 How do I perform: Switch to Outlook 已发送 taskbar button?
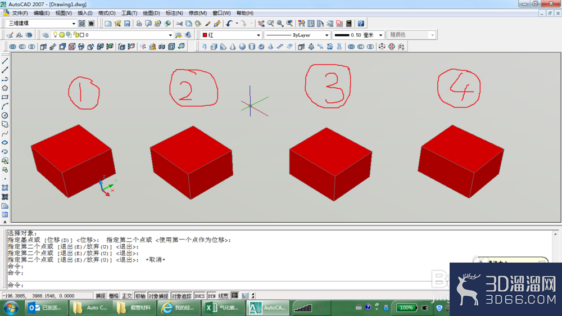coord(46,308)
